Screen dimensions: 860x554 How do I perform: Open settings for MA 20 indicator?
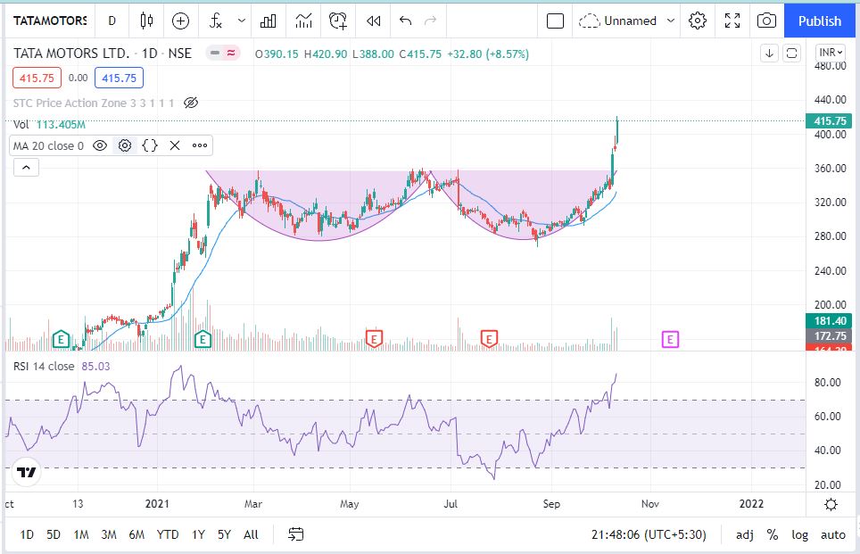pos(125,145)
